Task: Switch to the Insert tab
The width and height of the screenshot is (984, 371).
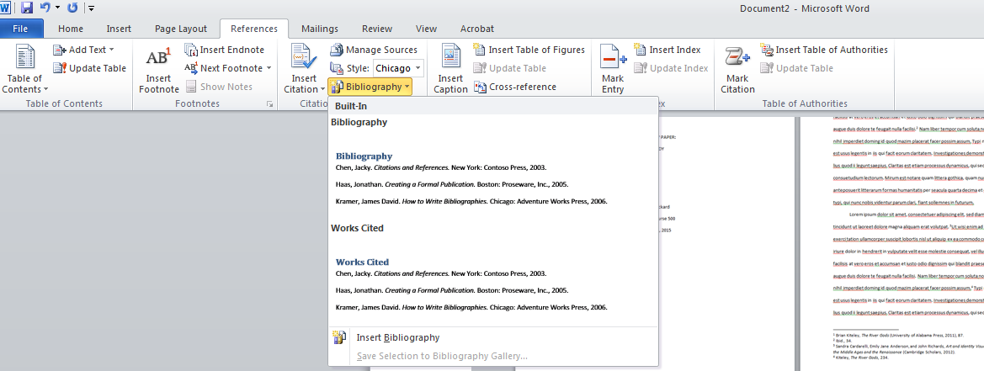Action: pos(119,29)
